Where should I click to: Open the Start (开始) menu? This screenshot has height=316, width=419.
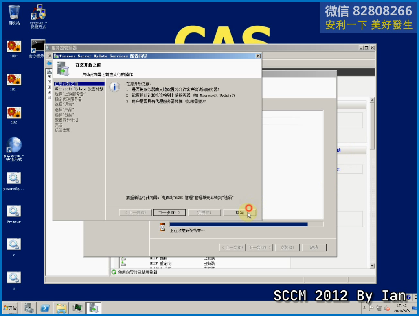pyautogui.click(x=10, y=308)
